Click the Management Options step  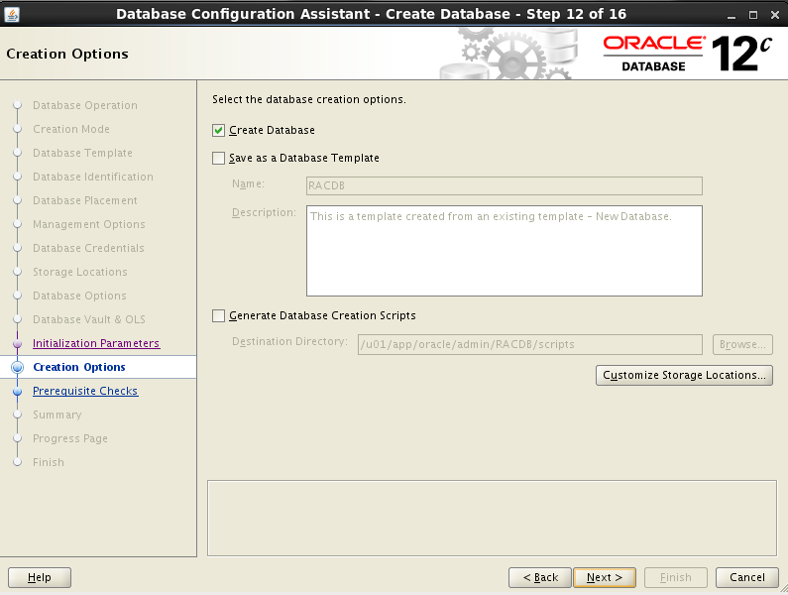(x=89, y=224)
